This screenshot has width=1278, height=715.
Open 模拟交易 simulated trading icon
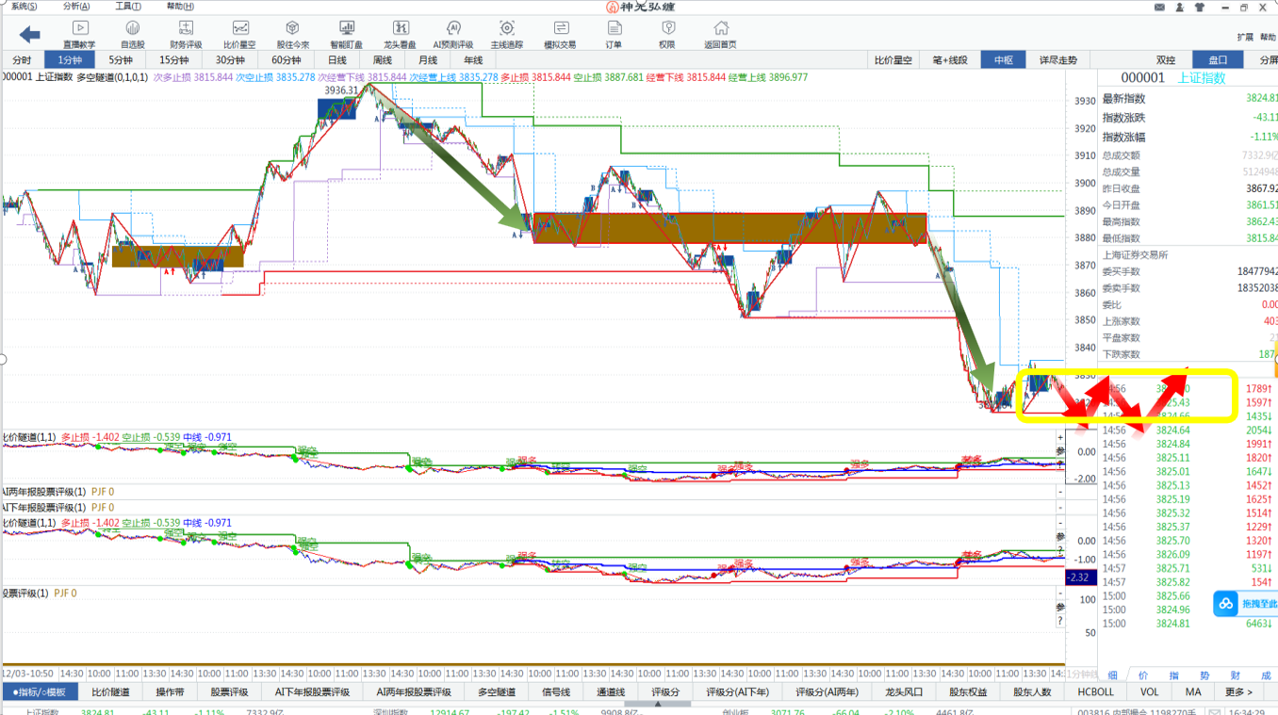tap(560, 34)
